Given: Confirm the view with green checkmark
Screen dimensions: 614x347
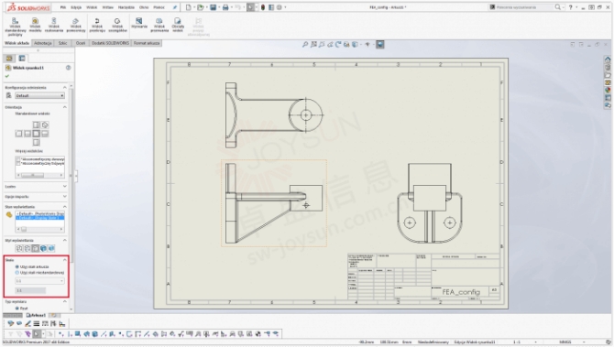Looking at the screenshot, I should pyautogui.click(x=7, y=76).
